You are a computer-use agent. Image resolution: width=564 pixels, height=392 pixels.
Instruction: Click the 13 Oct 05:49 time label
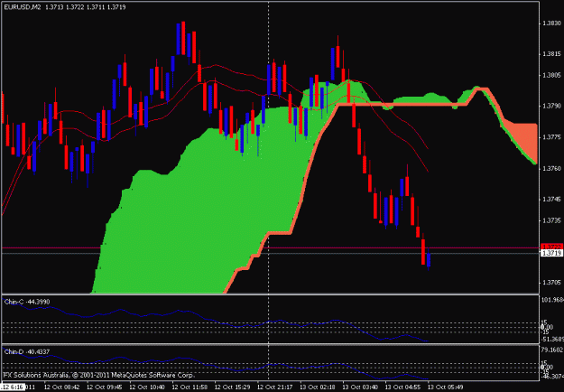[446, 387]
